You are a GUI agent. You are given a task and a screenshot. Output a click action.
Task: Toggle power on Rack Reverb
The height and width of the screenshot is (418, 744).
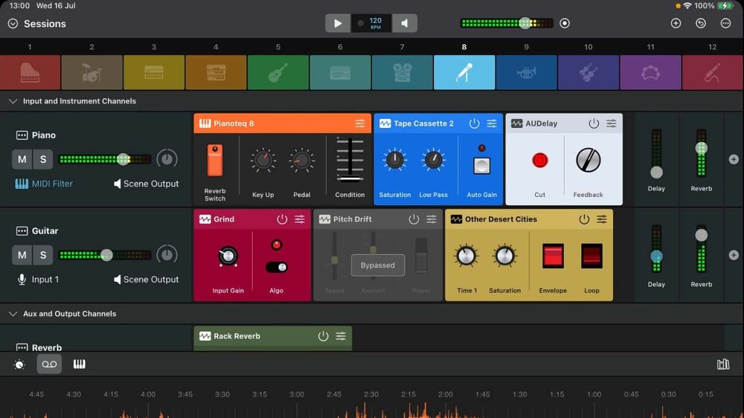coord(323,336)
